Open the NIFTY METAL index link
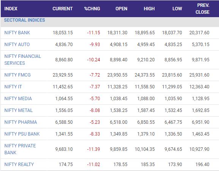Screen dimensions: 219x171 (x=19, y=110)
